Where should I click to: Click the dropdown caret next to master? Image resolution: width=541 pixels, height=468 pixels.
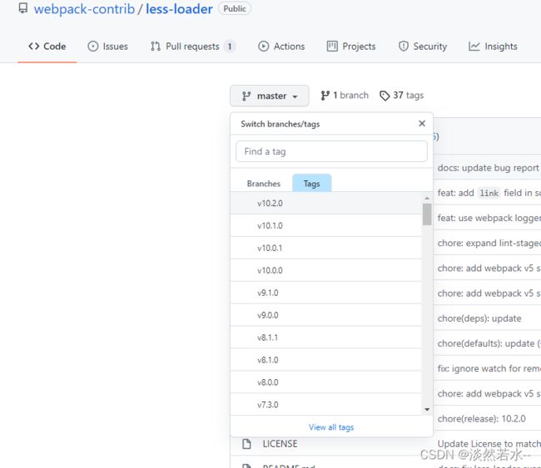(x=295, y=96)
